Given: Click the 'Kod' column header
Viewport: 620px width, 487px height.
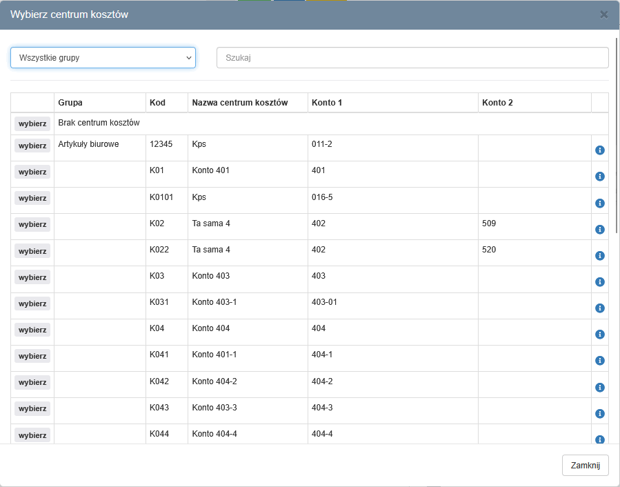Looking at the screenshot, I should pyautogui.click(x=158, y=103).
